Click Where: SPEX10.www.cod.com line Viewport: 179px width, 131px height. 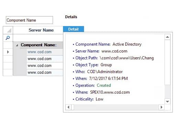tap(101, 92)
